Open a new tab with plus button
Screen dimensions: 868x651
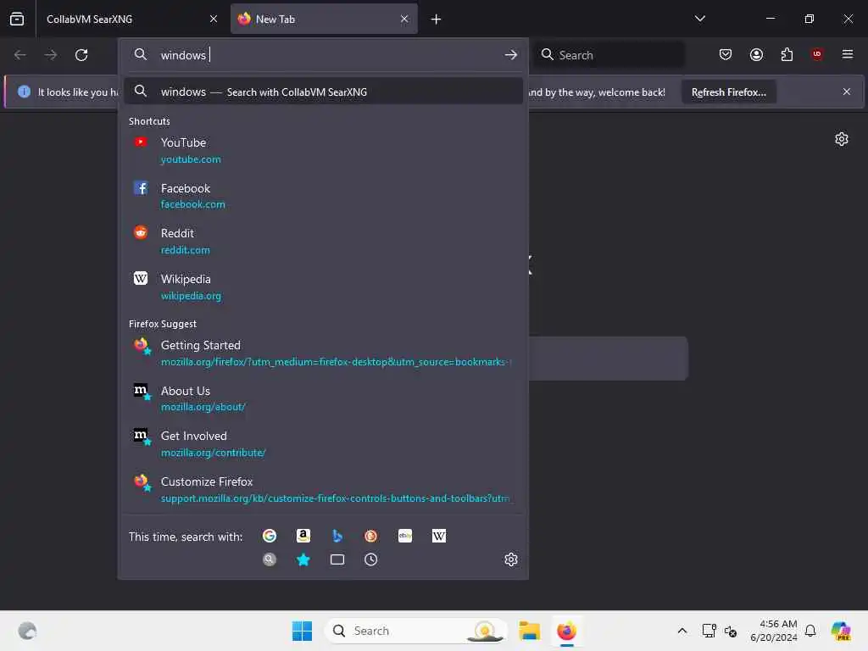[x=437, y=19]
